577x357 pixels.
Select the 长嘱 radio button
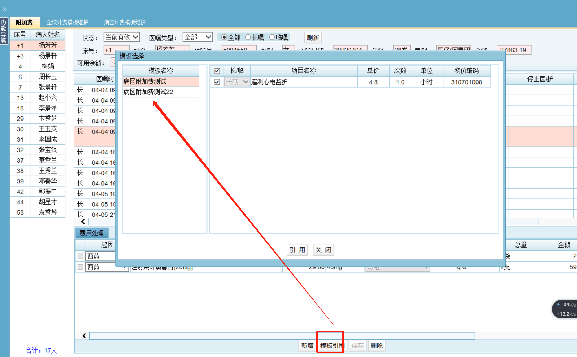[x=248, y=37]
